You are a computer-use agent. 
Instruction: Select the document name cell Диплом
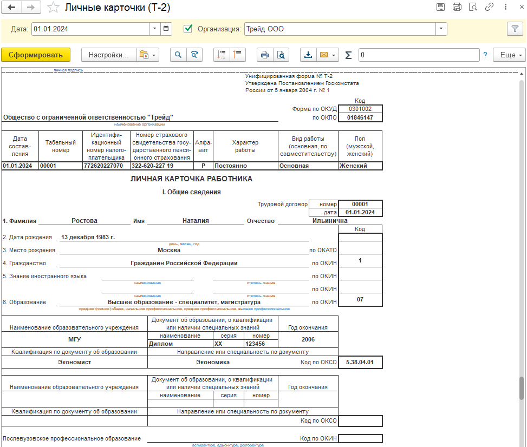coord(180,344)
